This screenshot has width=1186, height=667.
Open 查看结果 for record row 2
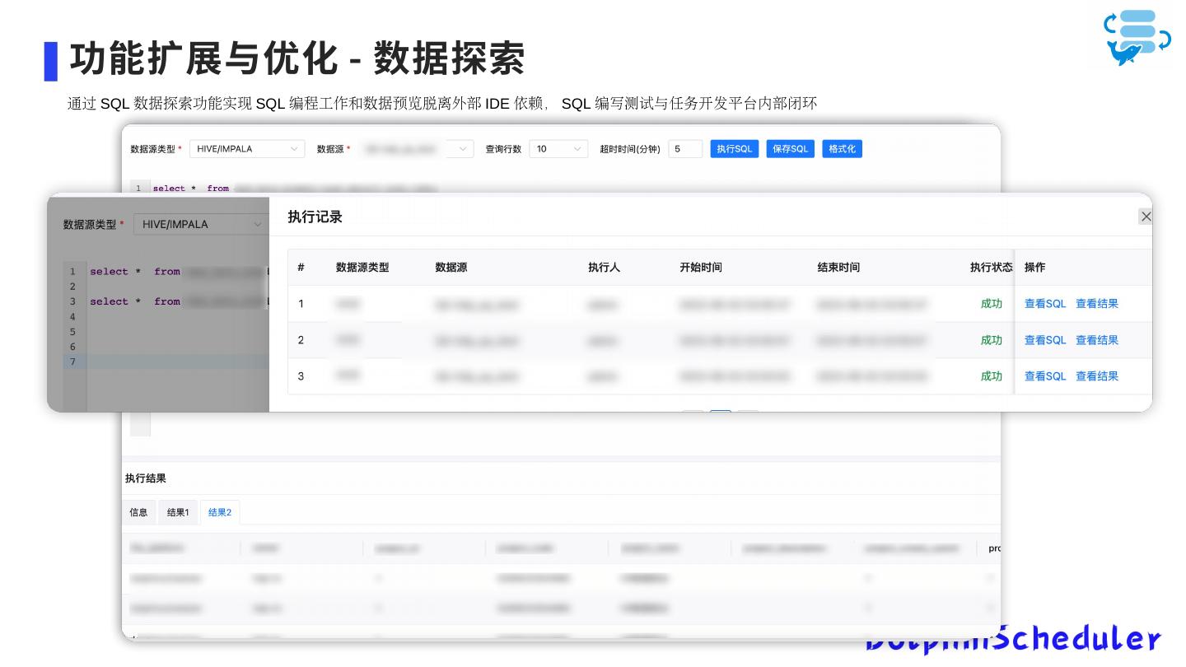point(1097,340)
